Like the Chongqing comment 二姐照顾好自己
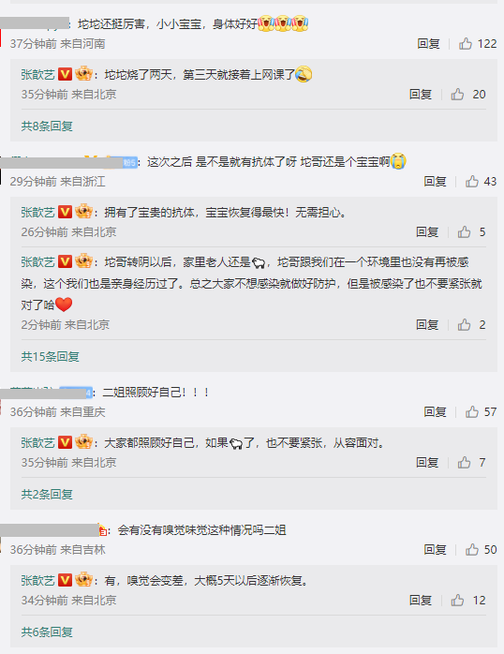The width and height of the screenshot is (504, 654). click(x=472, y=411)
